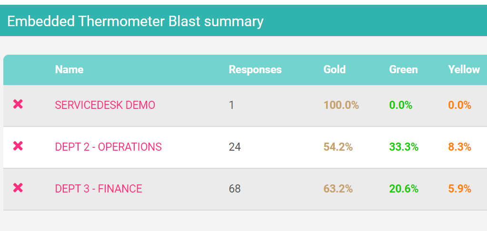Click the 20.6% Green value for Finance
The width and height of the screenshot is (487, 231).
tap(404, 189)
